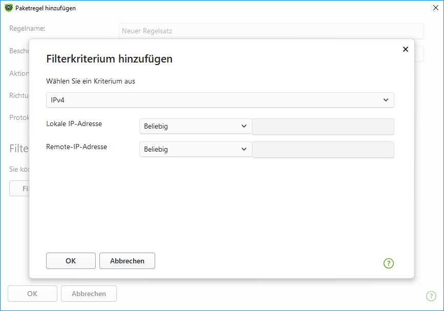Click the Remote-IP-Adresse label
444x311 pixels.
coord(76,147)
